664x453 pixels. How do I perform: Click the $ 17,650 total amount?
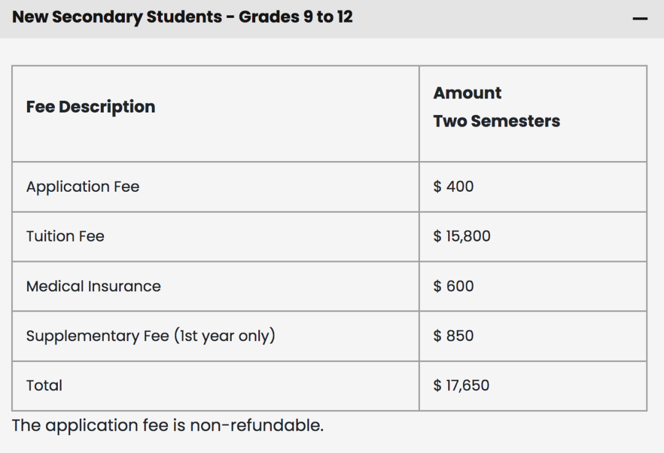pos(461,386)
